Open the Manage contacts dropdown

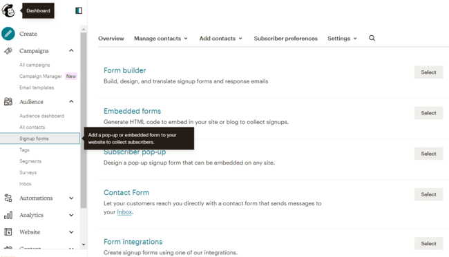point(161,39)
